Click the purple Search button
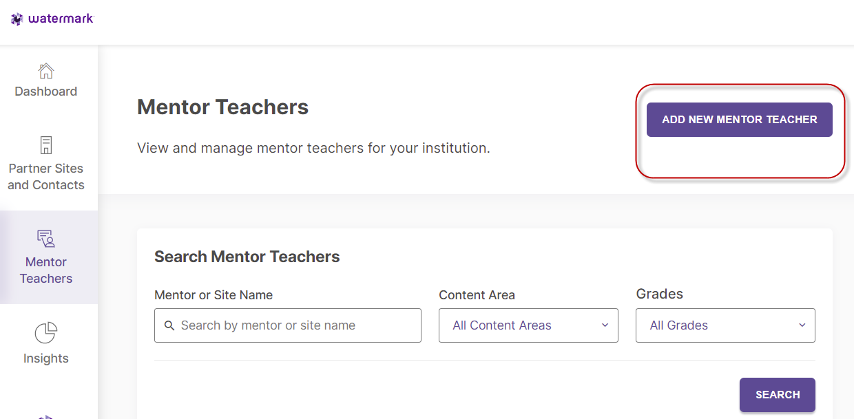Screen dimensions: 854x419 click(x=778, y=395)
